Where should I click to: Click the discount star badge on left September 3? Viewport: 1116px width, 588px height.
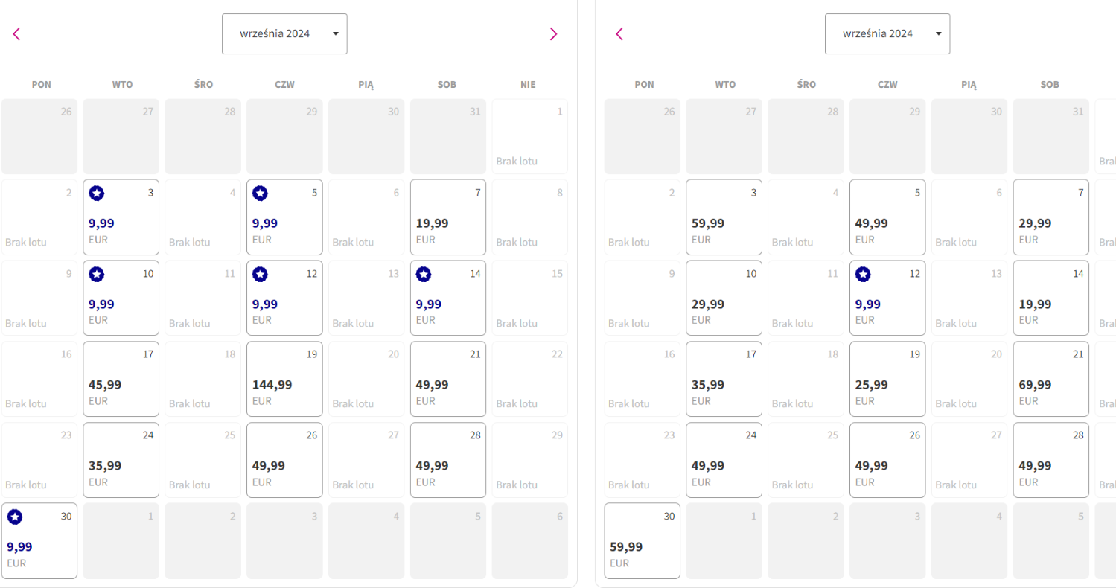97,194
